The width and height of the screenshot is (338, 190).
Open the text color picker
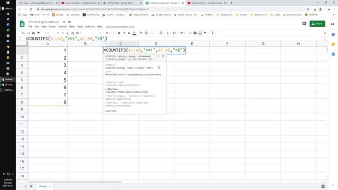(134, 33)
